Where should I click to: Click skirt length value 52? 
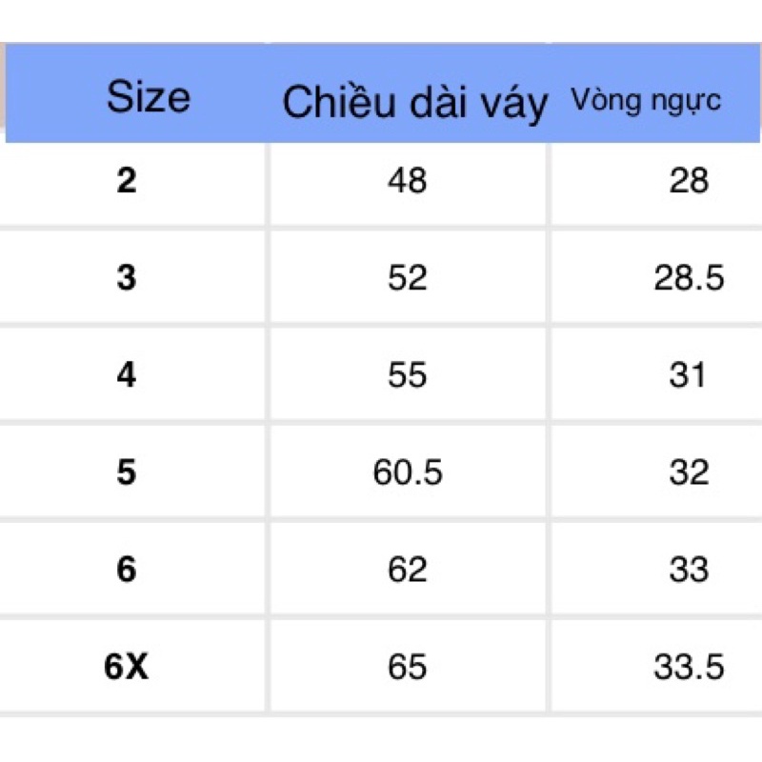pyautogui.click(x=408, y=278)
